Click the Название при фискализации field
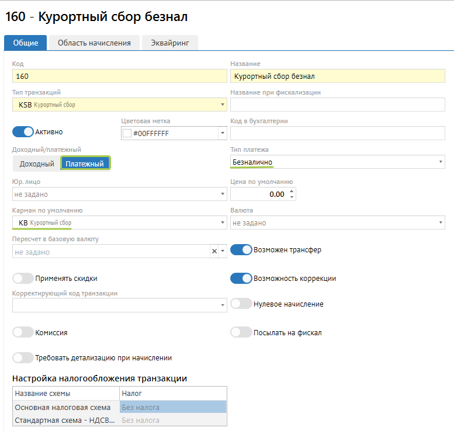 tap(337, 105)
